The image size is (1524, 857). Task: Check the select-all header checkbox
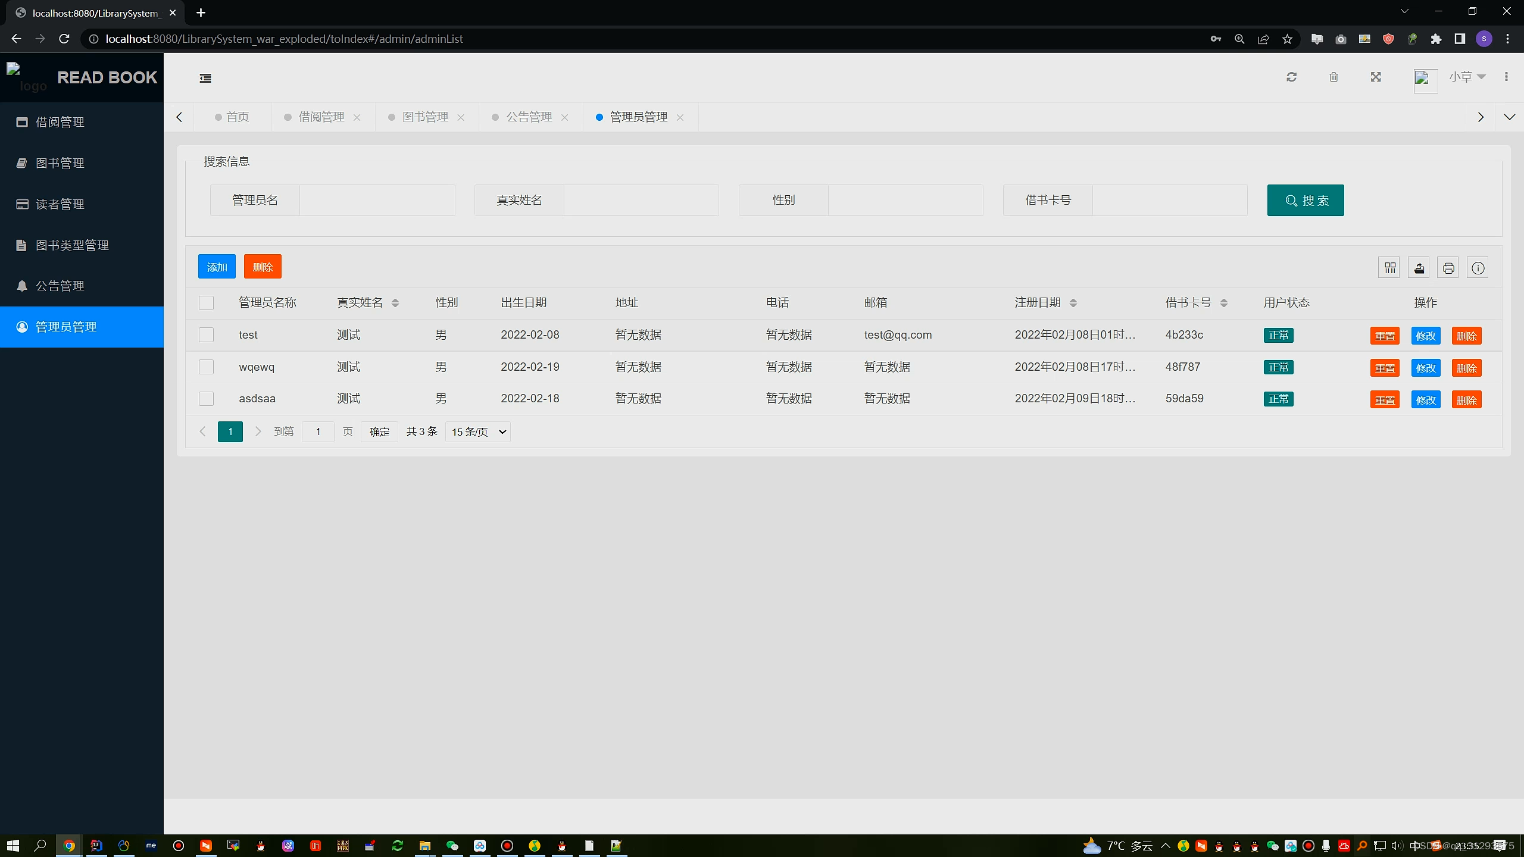click(206, 303)
